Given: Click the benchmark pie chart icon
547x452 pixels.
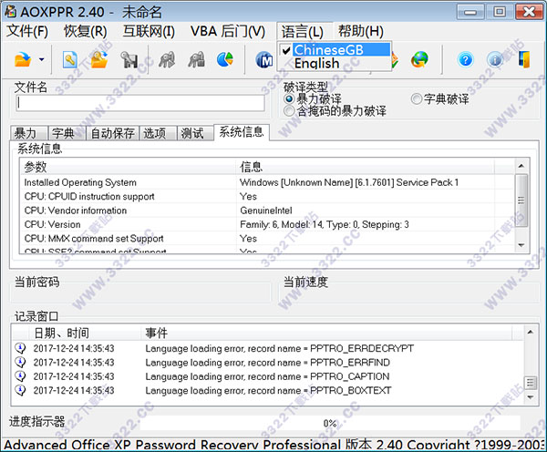Looking at the screenshot, I should (x=225, y=59).
